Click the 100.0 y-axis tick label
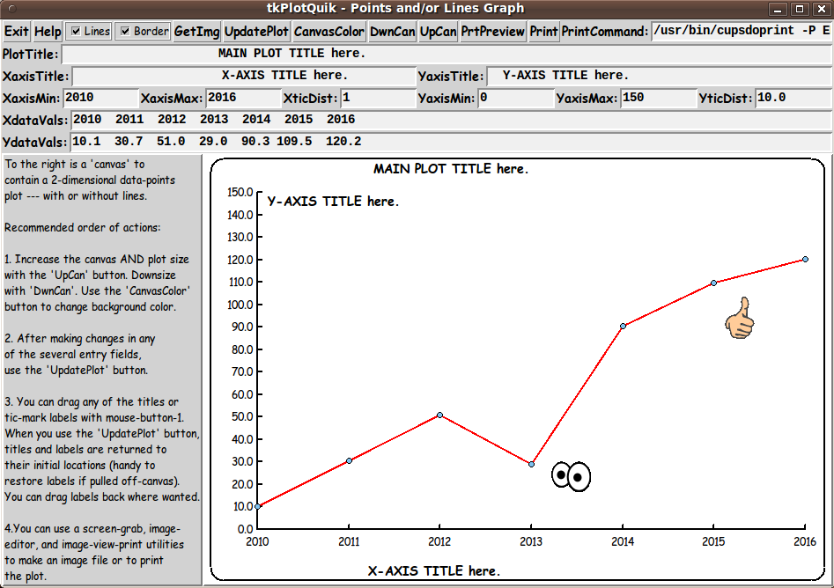The height and width of the screenshot is (588, 834). 240,305
